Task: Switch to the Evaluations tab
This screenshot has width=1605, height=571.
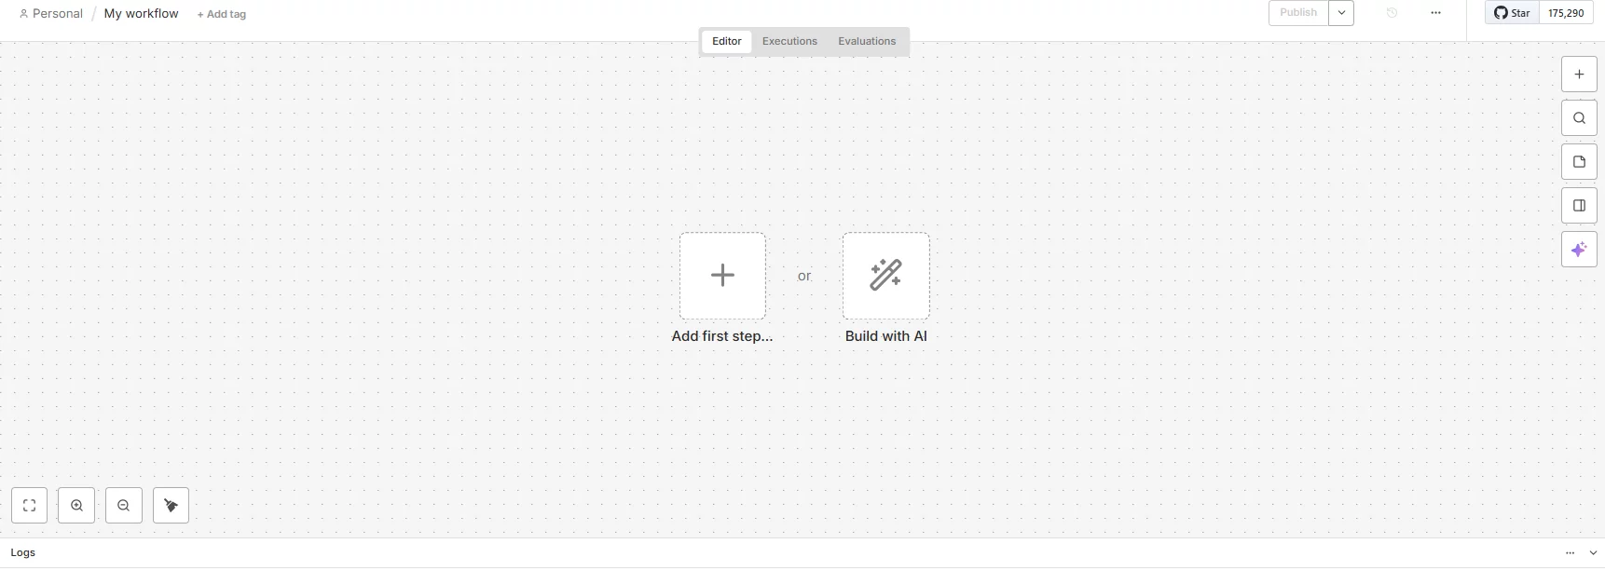Action: click(867, 41)
